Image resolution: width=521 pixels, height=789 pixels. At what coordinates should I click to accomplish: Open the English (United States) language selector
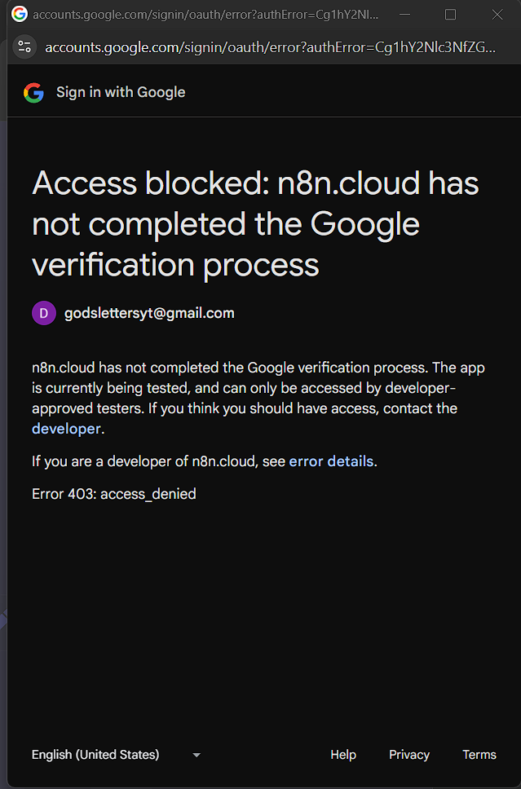(95, 755)
